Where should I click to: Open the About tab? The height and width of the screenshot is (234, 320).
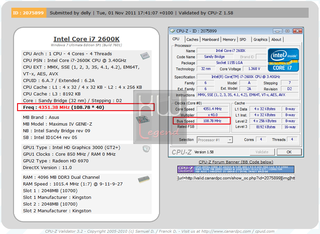click(x=276, y=40)
